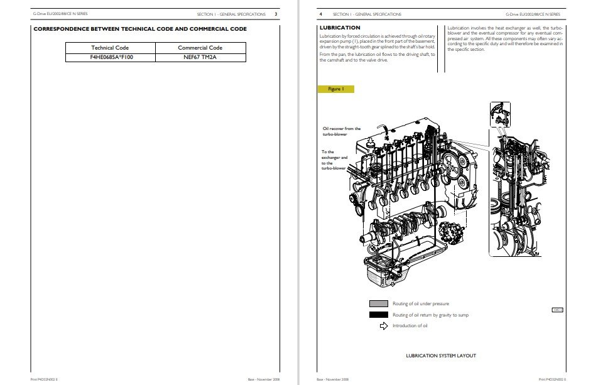598x385 pixels.
Task: Select the Technical Code column header
Action: [109, 48]
